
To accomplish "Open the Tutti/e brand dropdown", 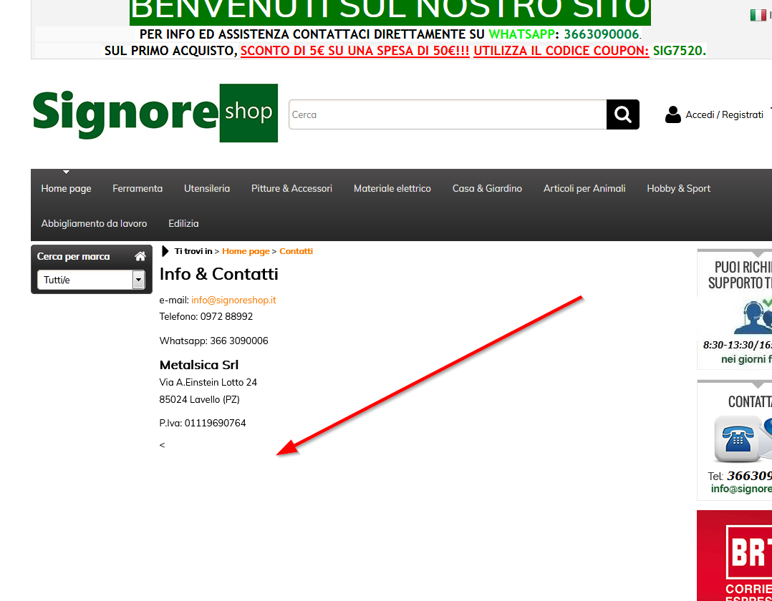I will click(x=91, y=280).
